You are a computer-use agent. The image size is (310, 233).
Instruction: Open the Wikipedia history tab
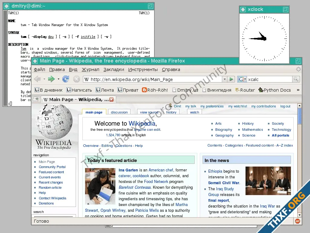[x=171, y=112]
